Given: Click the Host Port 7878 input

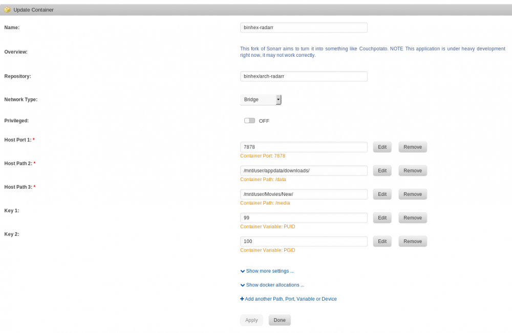Looking at the screenshot, I should click(x=304, y=147).
